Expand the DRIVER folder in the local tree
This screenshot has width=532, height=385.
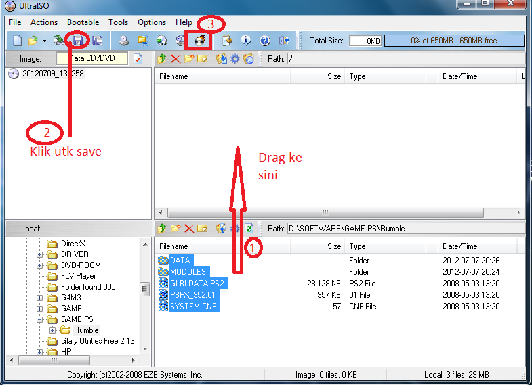(x=40, y=254)
